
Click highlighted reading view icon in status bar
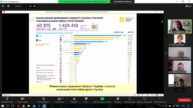(x=157, y=95)
